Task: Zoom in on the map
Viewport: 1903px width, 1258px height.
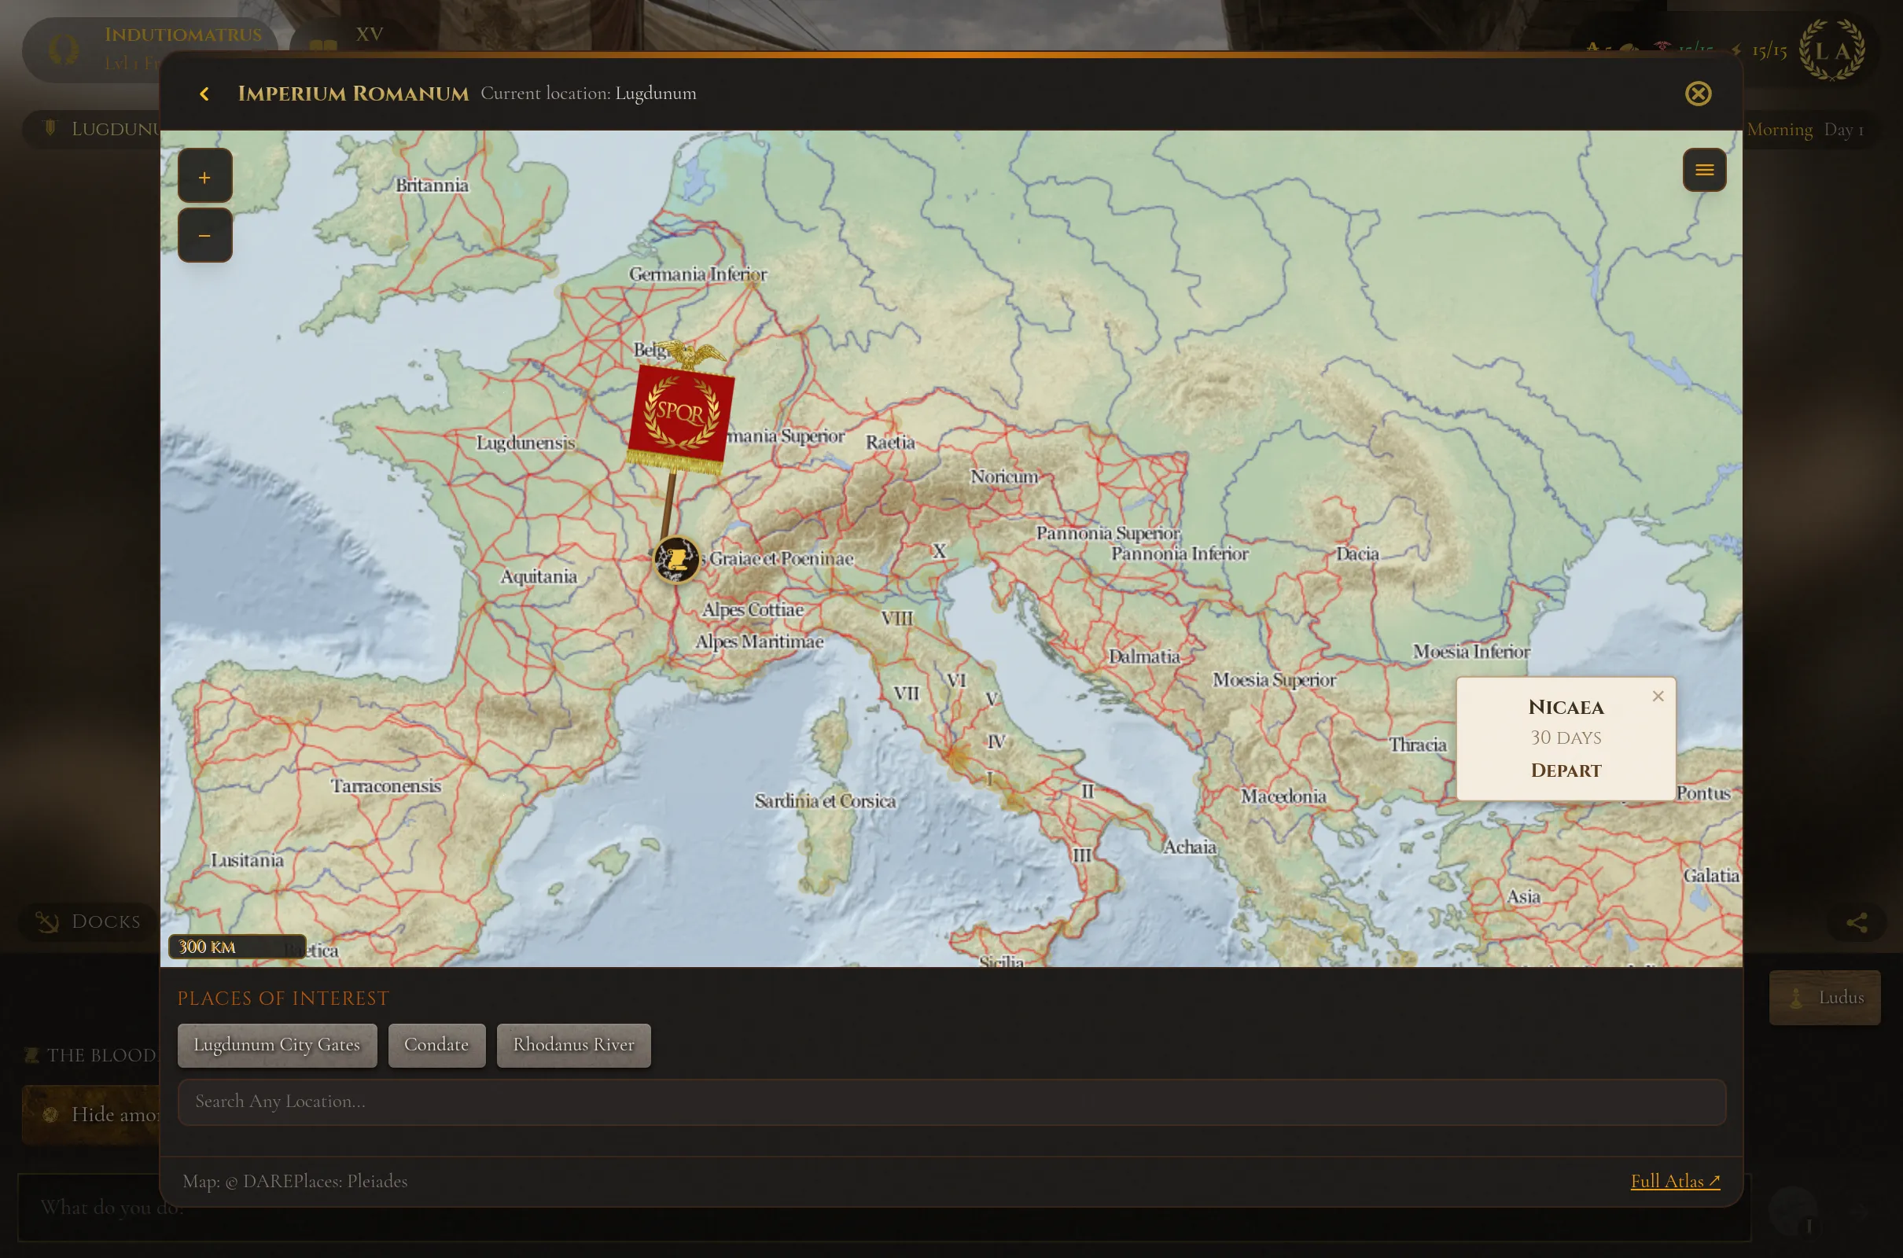Action: (205, 175)
